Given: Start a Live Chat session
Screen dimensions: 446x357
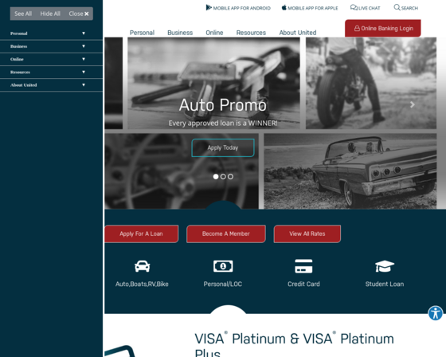Looking at the screenshot, I should click(x=366, y=8).
